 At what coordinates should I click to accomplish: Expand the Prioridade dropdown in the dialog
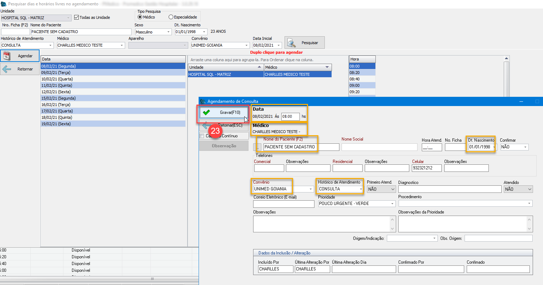pyautogui.click(x=393, y=204)
